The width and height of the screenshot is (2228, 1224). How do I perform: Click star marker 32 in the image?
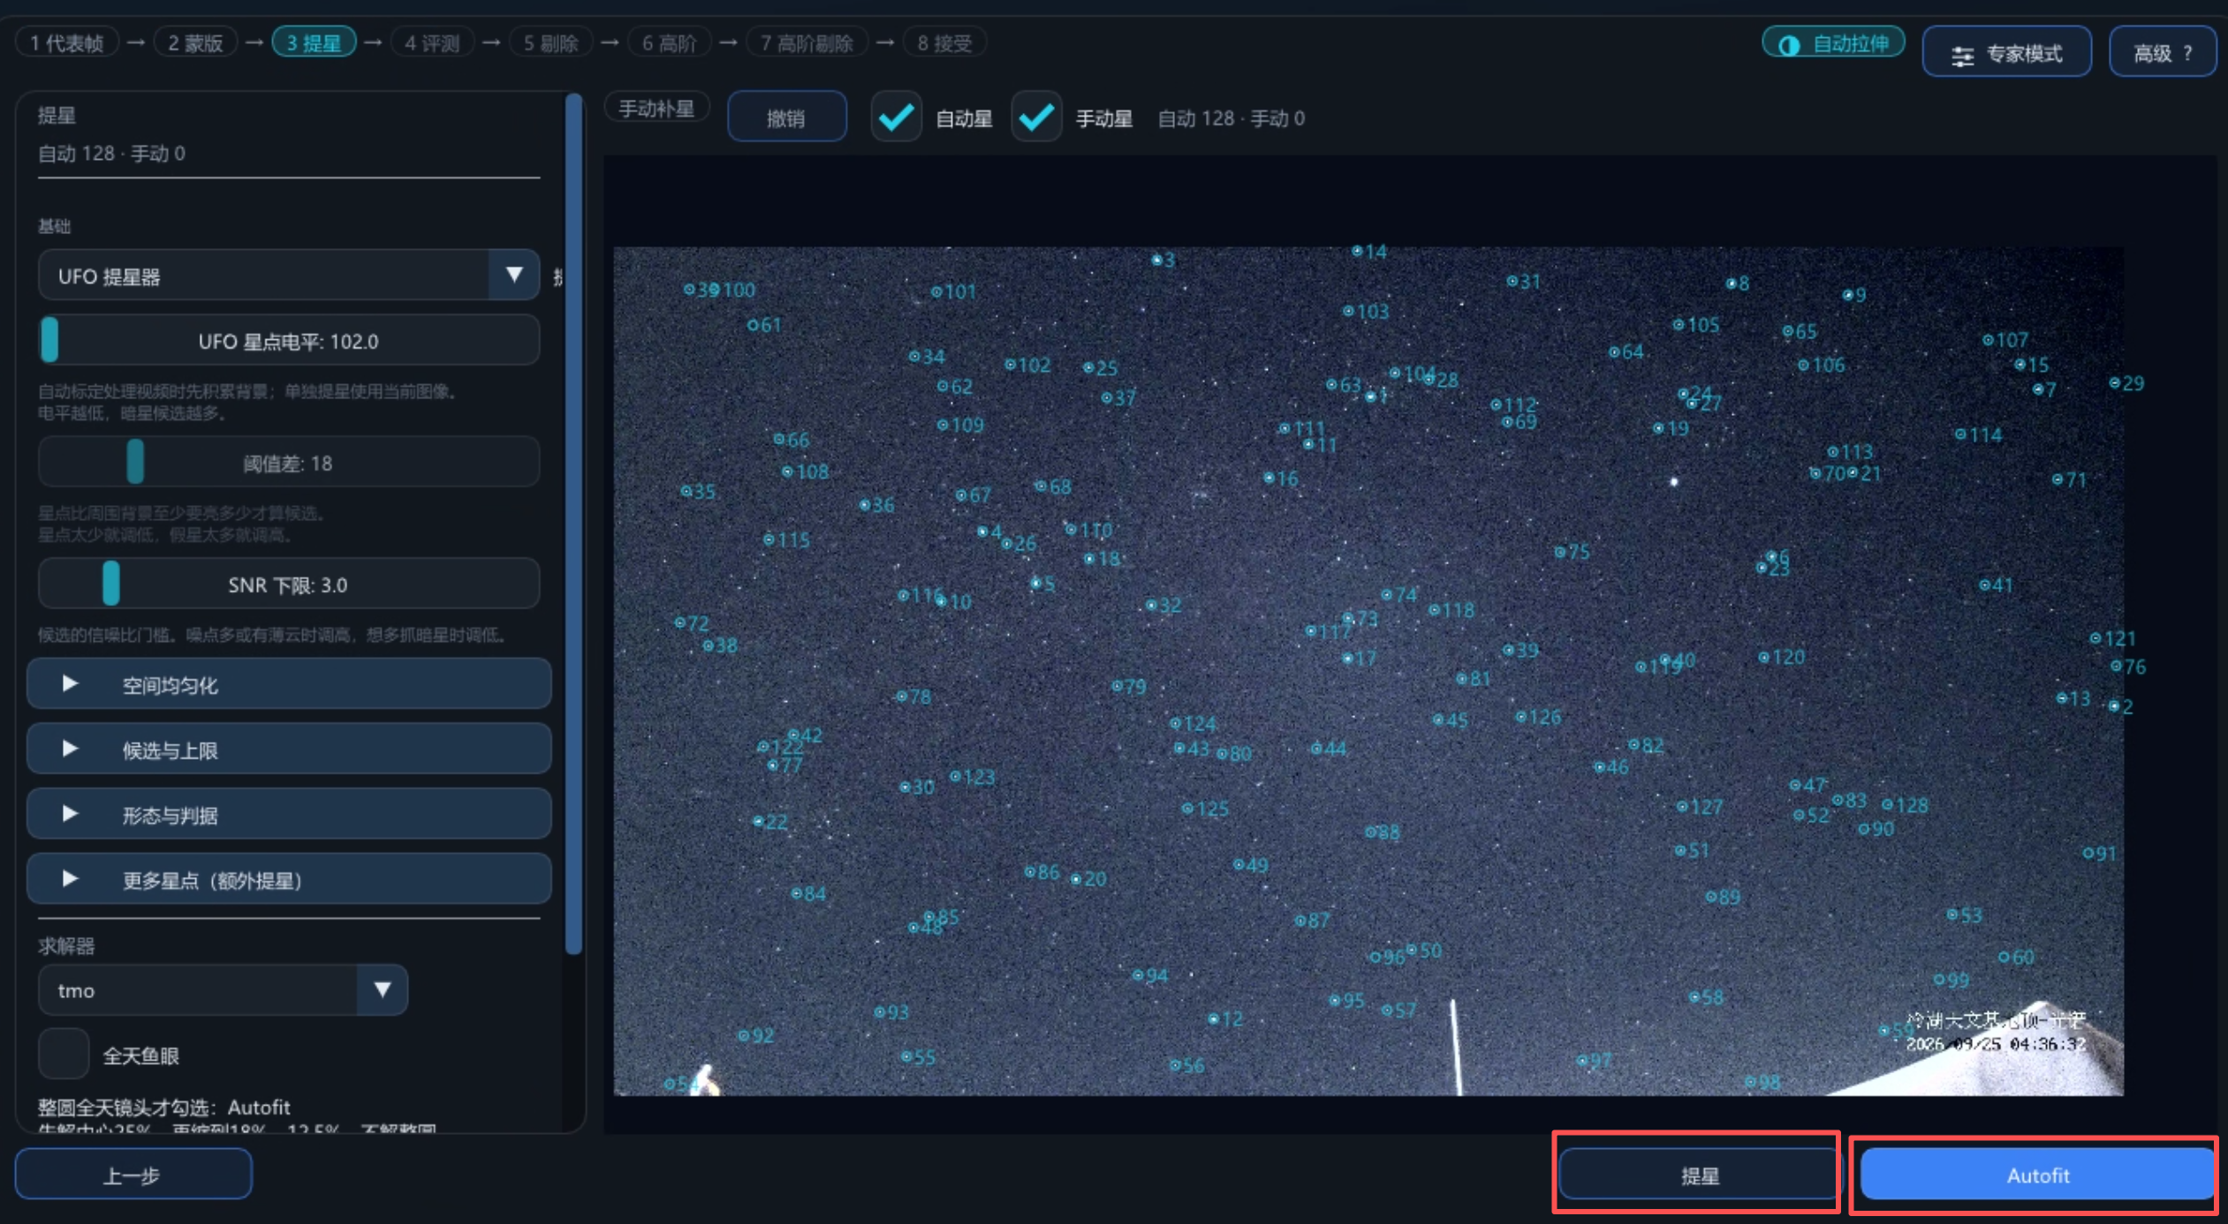pos(1151,605)
